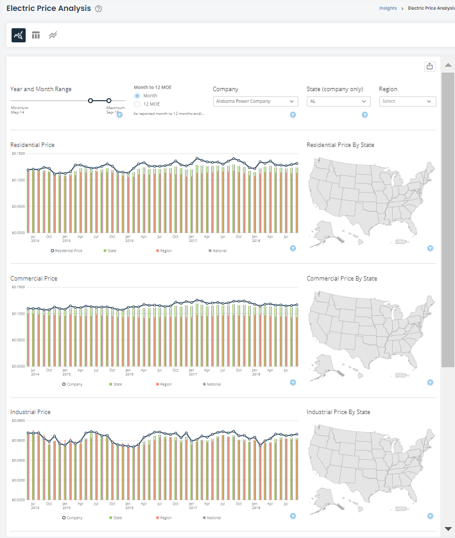
Task: Toggle Company legend in Commercial chart
Action: [73, 385]
